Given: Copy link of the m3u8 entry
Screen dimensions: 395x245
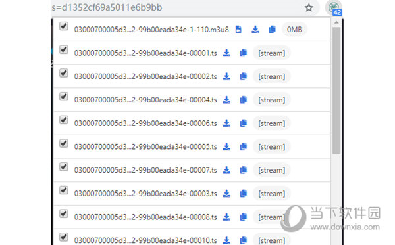Looking at the screenshot, I should 272,30.
